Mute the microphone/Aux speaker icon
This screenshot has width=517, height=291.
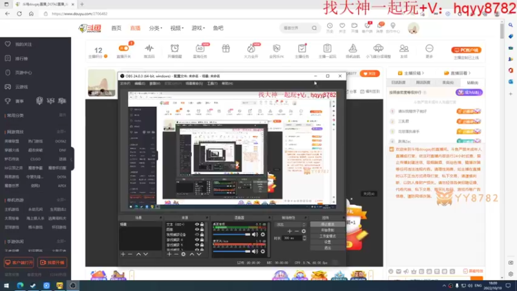click(x=255, y=251)
